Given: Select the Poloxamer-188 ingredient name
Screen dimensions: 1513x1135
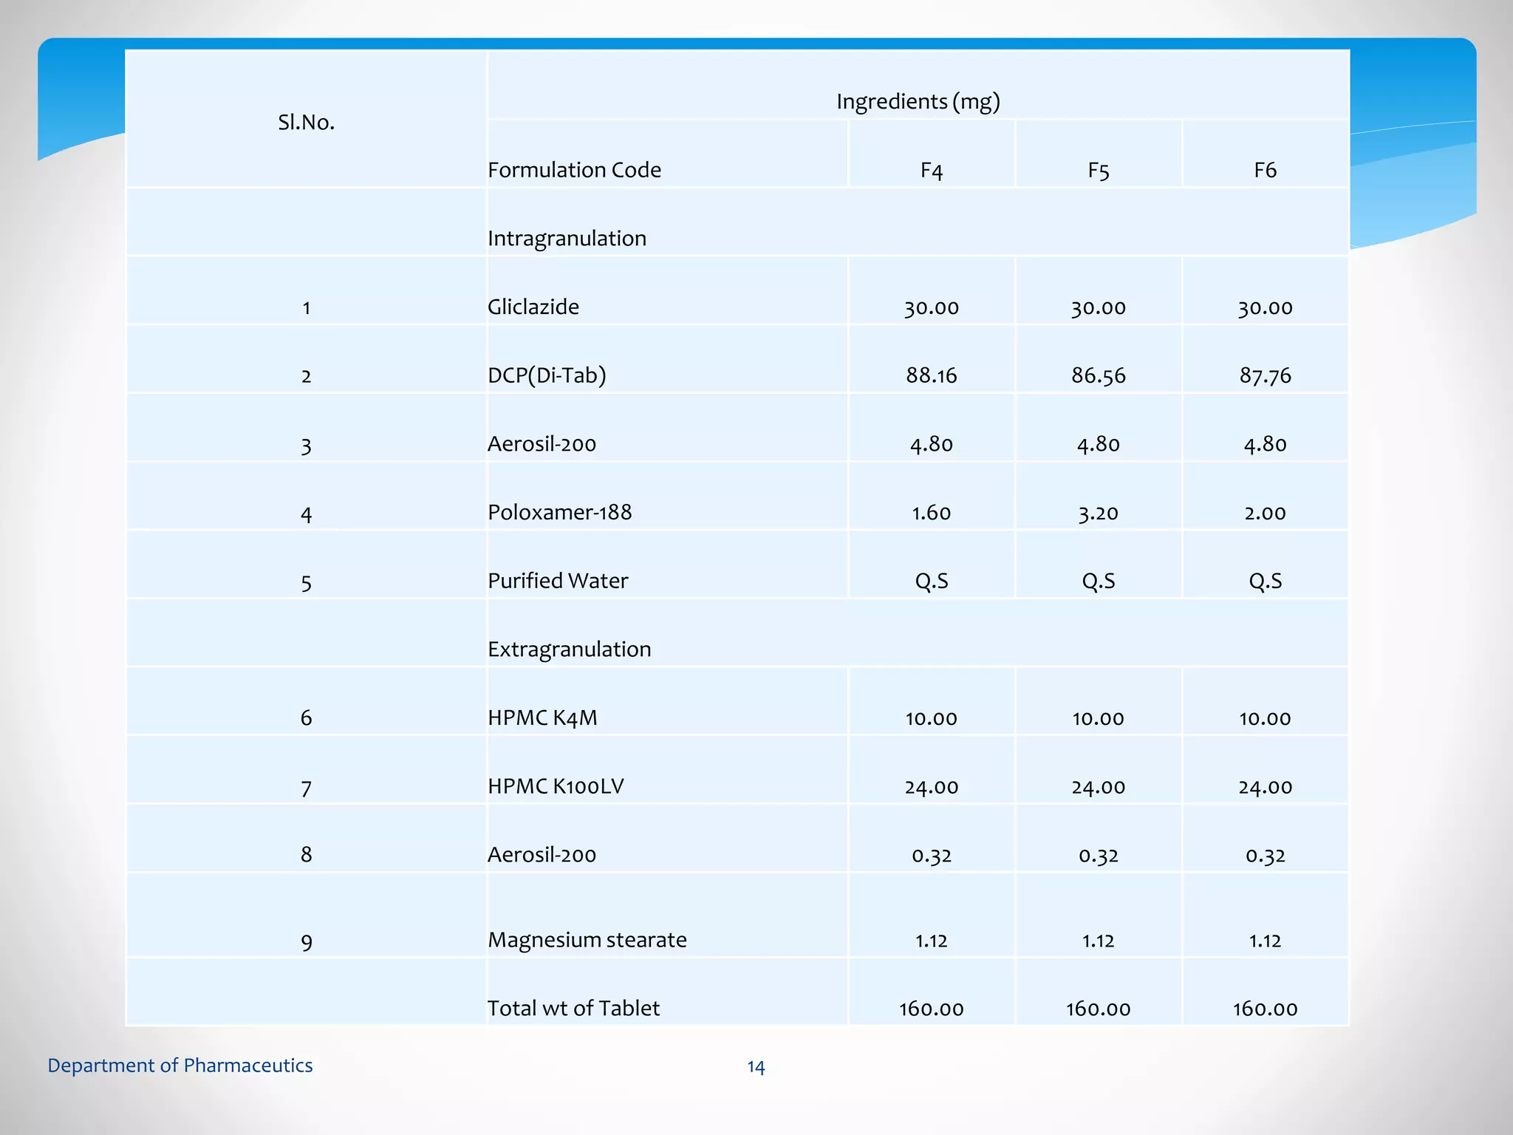Looking at the screenshot, I should (x=559, y=512).
